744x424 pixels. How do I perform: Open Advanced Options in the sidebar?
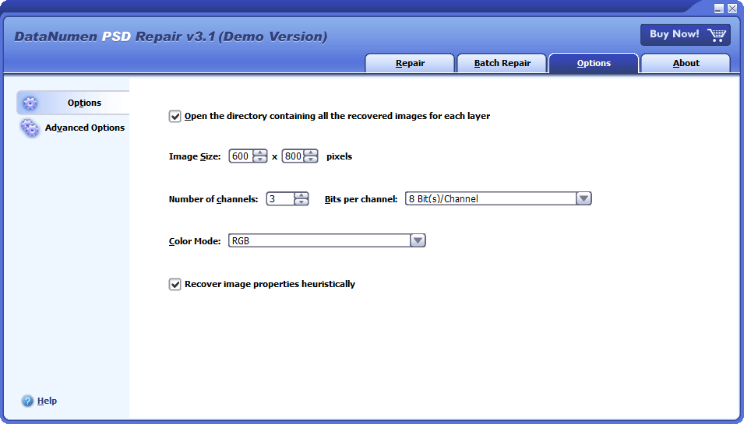(x=73, y=128)
